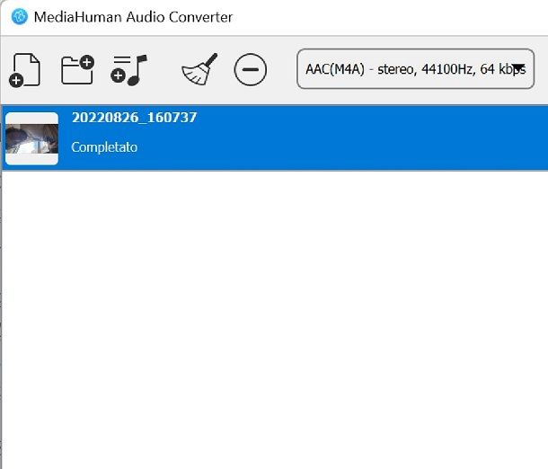Viewport: 548px width, 469px height.
Task: Click the MediaHuman app logo in title bar
Action: (x=19, y=16)
